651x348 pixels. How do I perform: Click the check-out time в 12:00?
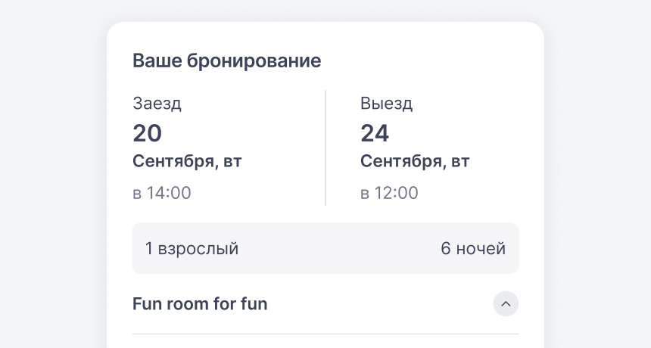[389, 193]
